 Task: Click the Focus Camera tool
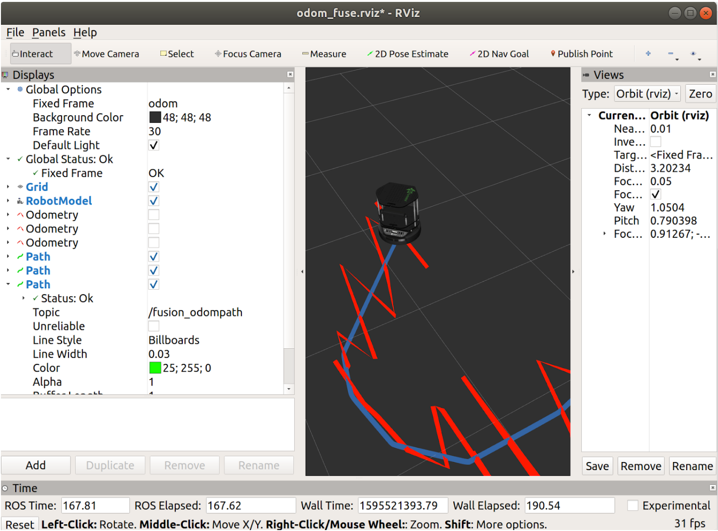click(x=248, y=53)
